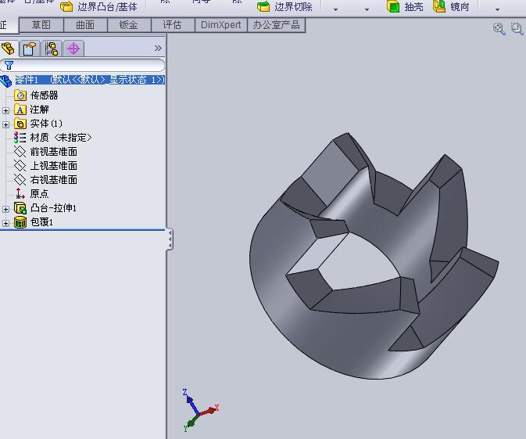The image size is (526, 439).
Task: Click the rollback bar below 包覆1
Action: click(83, 230)
